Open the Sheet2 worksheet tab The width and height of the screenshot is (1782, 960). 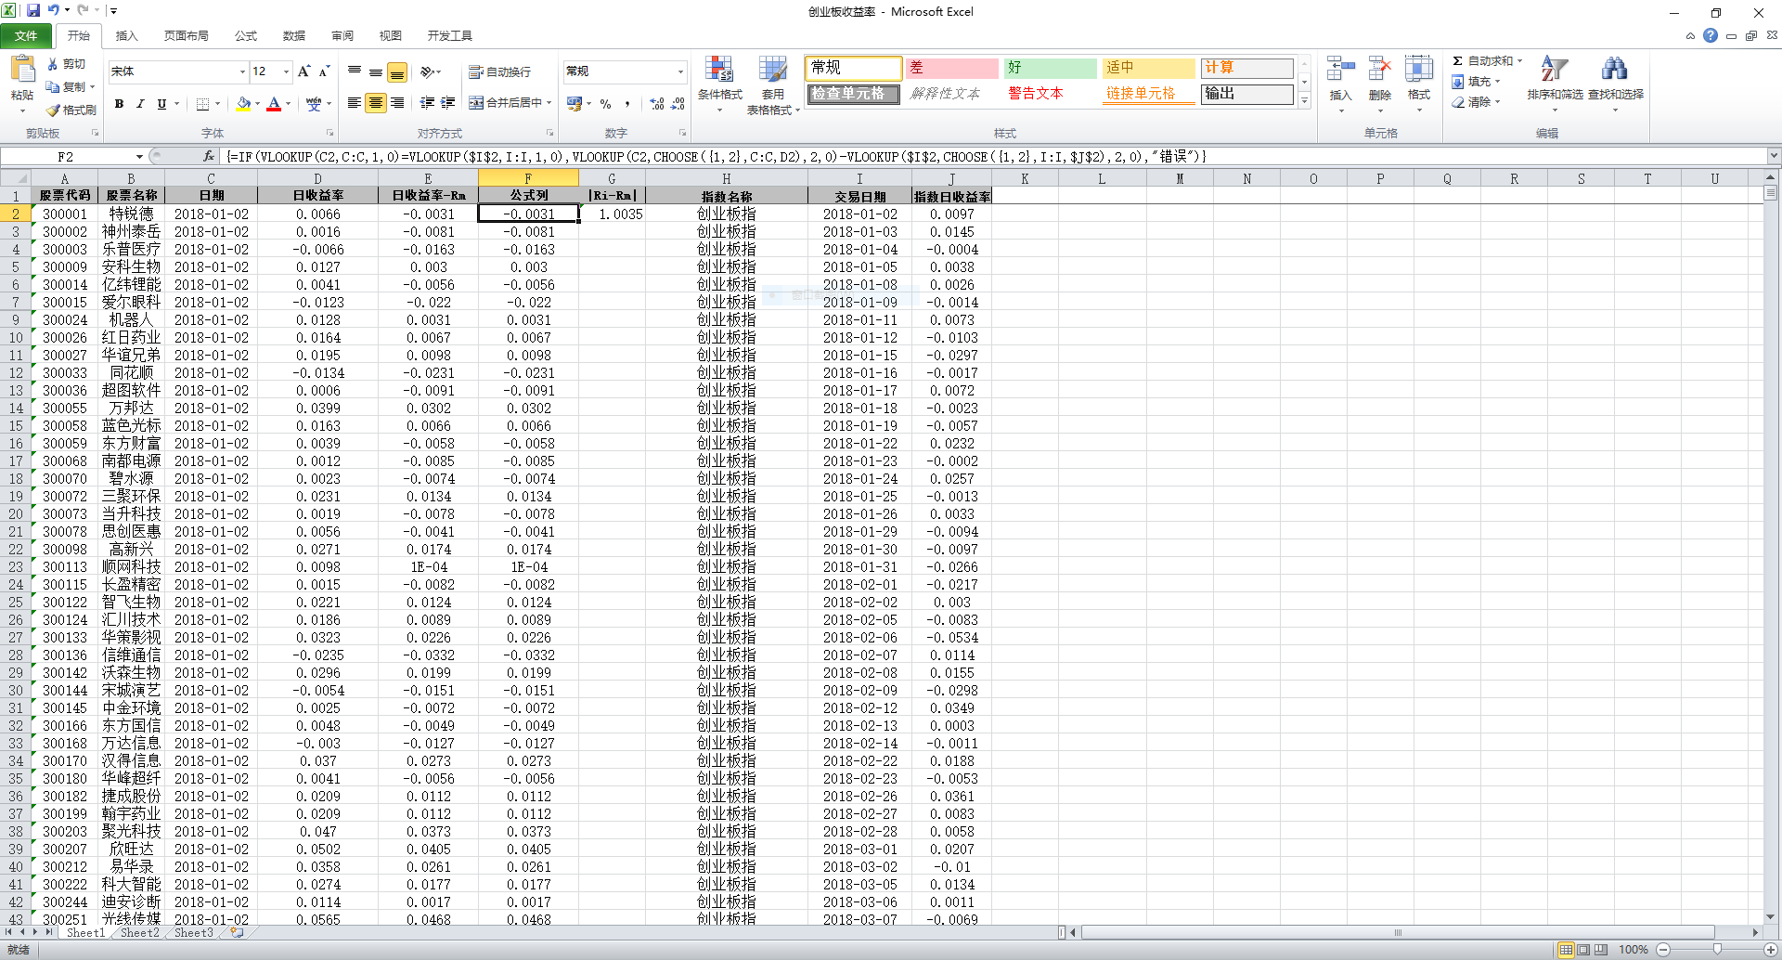(140, 932)
